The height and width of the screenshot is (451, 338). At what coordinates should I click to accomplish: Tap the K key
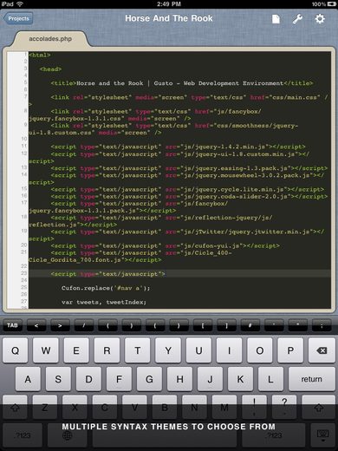pyautogui.click(x=240, y=379)
